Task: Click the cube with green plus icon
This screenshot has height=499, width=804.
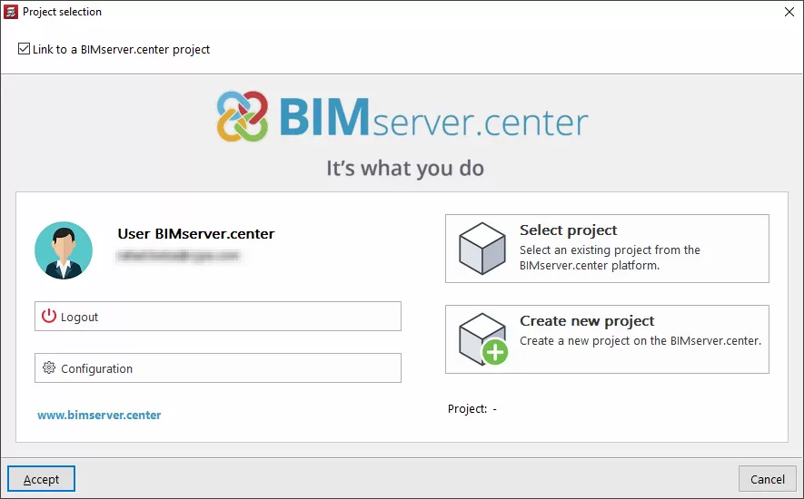Action: (x=482, y=339)
